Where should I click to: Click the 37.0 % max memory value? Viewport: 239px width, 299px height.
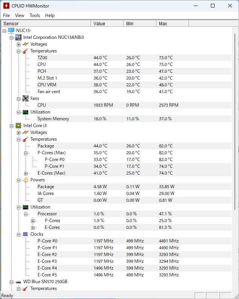[165, 119]
